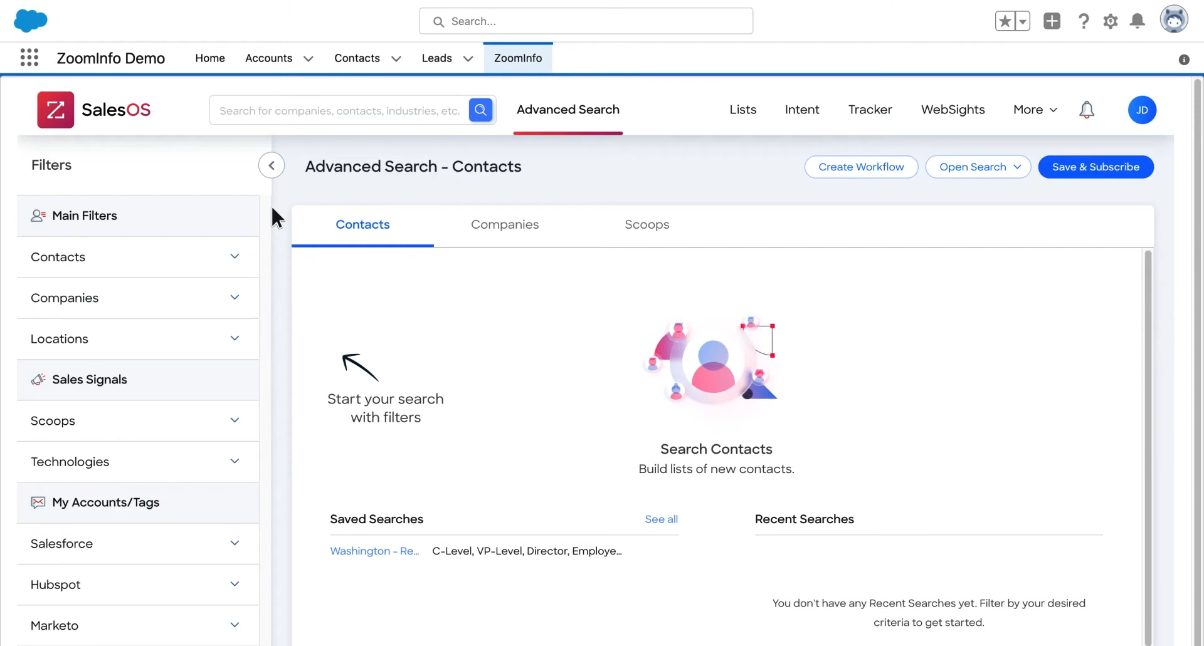Click the Salesforce global create plus icon
Image resolution: width=1204 pixels, height=646 pixels.
coord(1052,21)
